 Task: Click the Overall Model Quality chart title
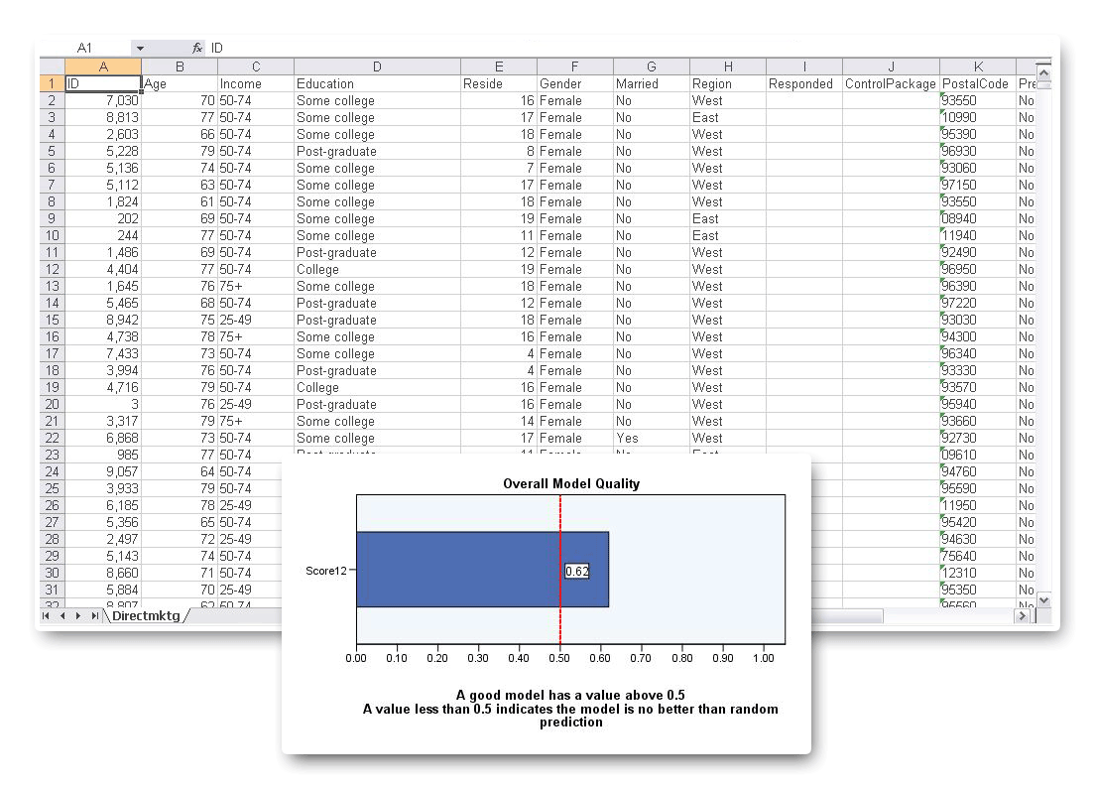[571, 483]
